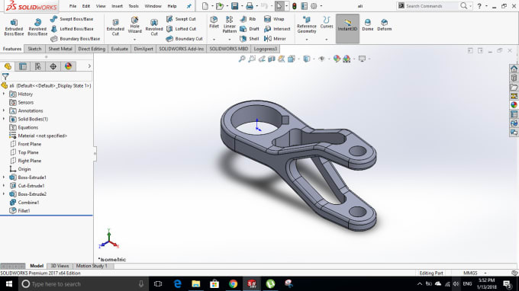519x291 pixels.
Task: Select the Linear Pattern tool
Action: point(230,24)
